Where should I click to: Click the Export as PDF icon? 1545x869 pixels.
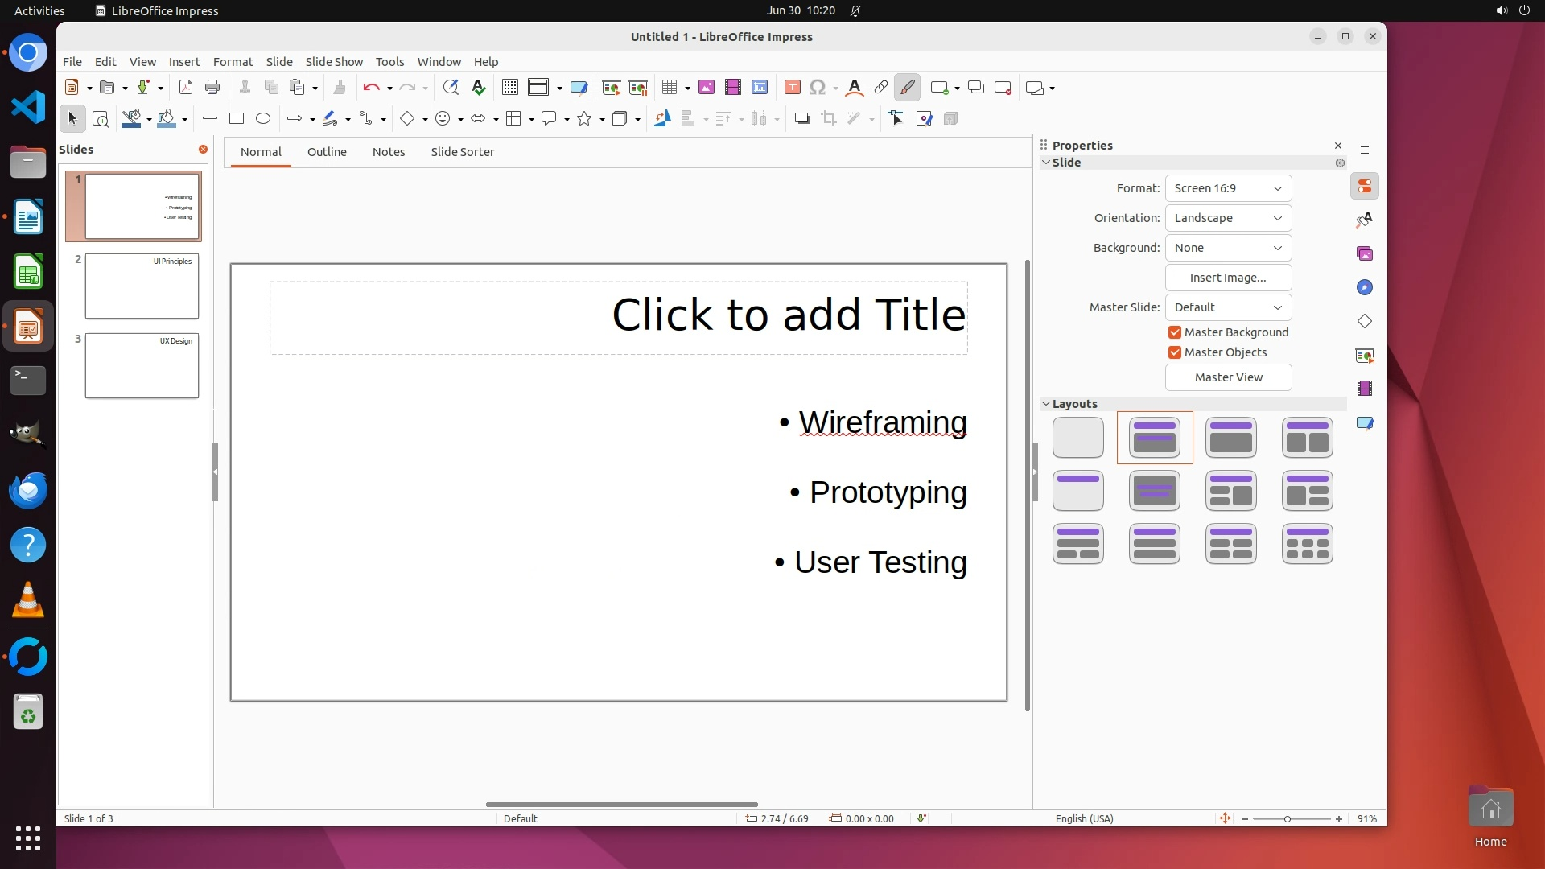(x=186, y=88)
